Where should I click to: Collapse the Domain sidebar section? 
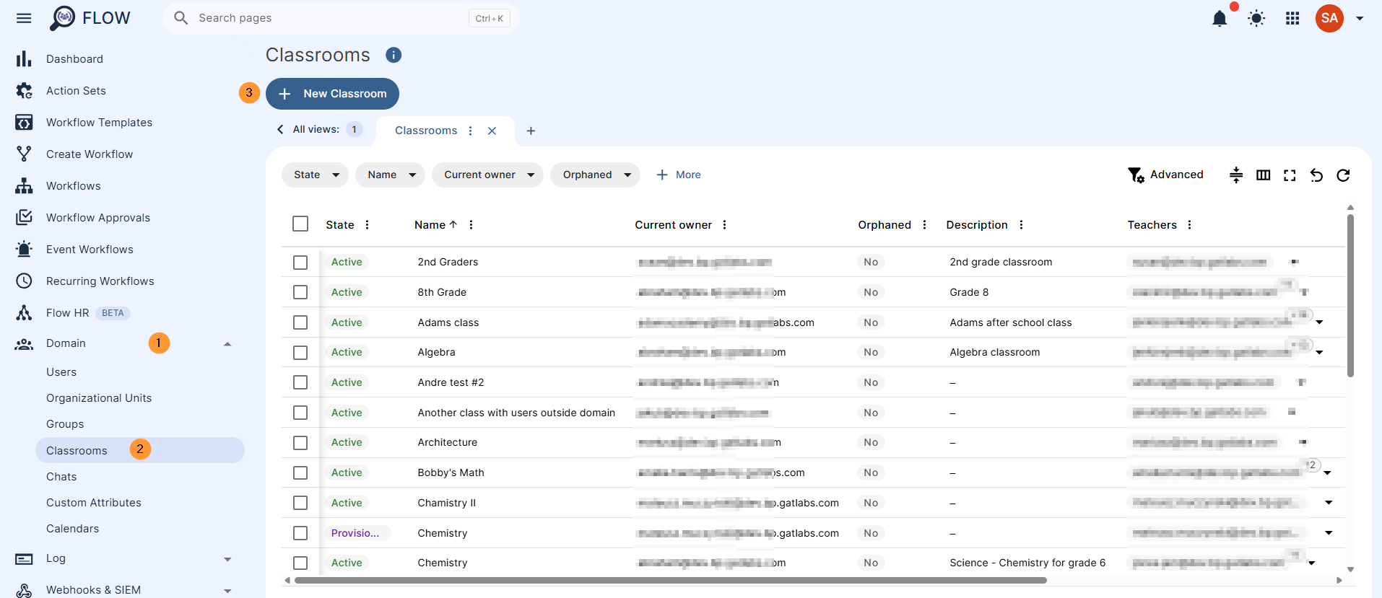point(227,344)
